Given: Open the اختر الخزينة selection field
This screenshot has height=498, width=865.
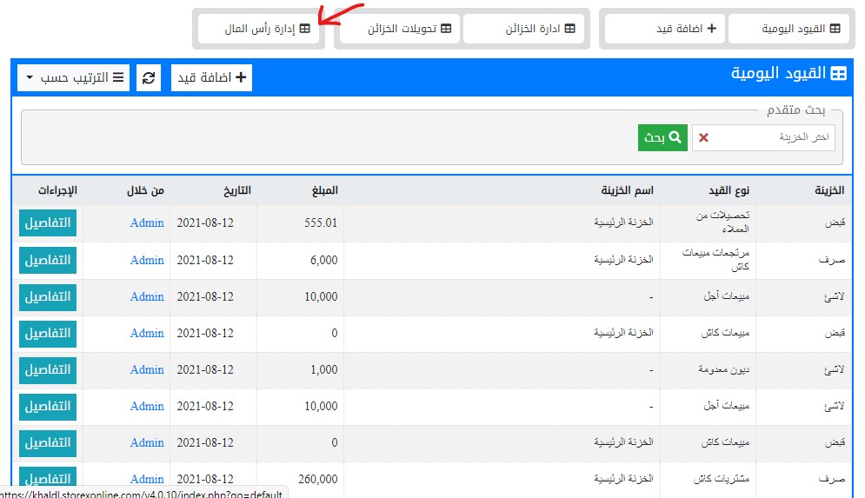Looking at the screenshot, I should pos(763,137).
